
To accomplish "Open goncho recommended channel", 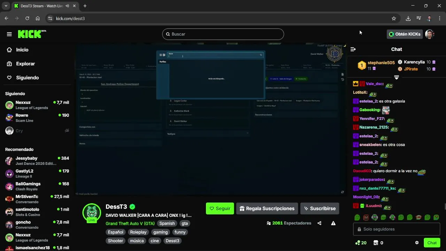I will 38,225.
